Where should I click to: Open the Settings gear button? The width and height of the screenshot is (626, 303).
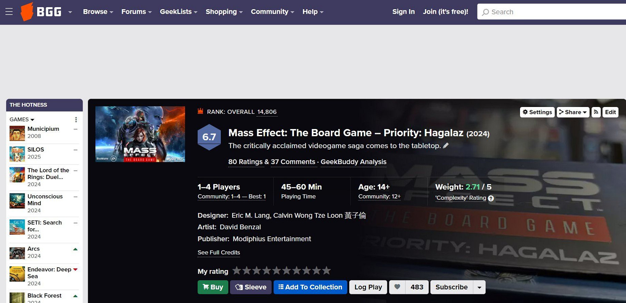point(537,112)
